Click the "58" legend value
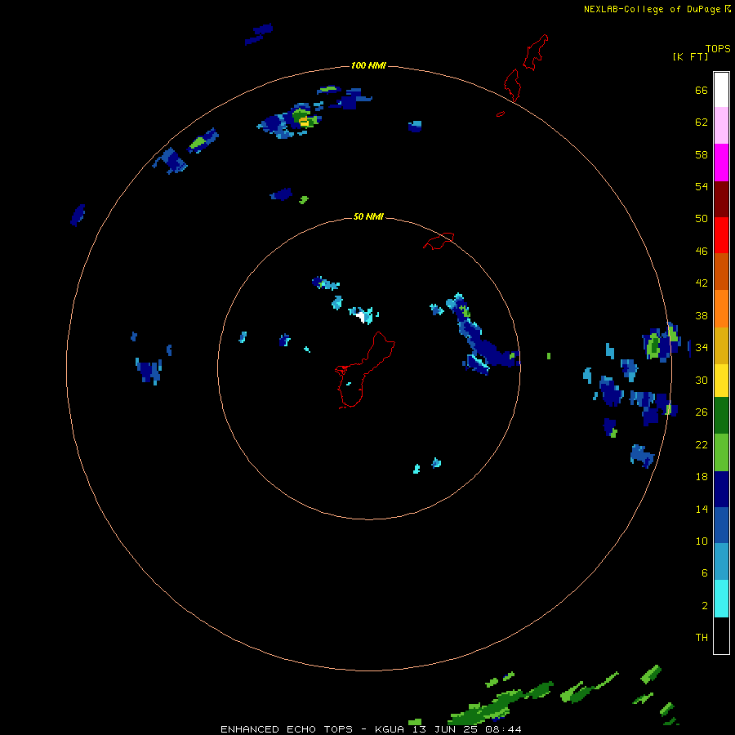The width and height of the screenshot is (735, 735). coord(702,154)
